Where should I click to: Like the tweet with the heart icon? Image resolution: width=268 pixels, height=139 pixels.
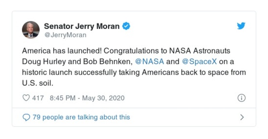point(26,98)
